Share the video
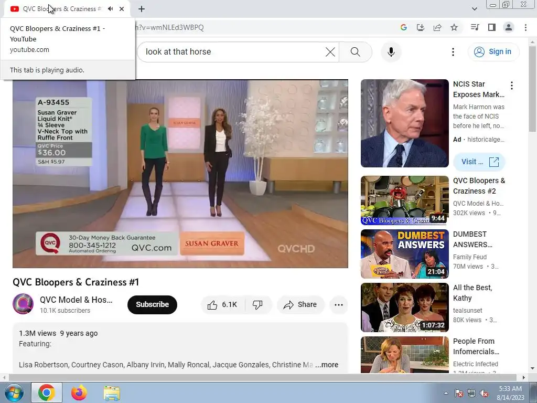The width and height of the screenshot is (537, 403). point(300,305)
